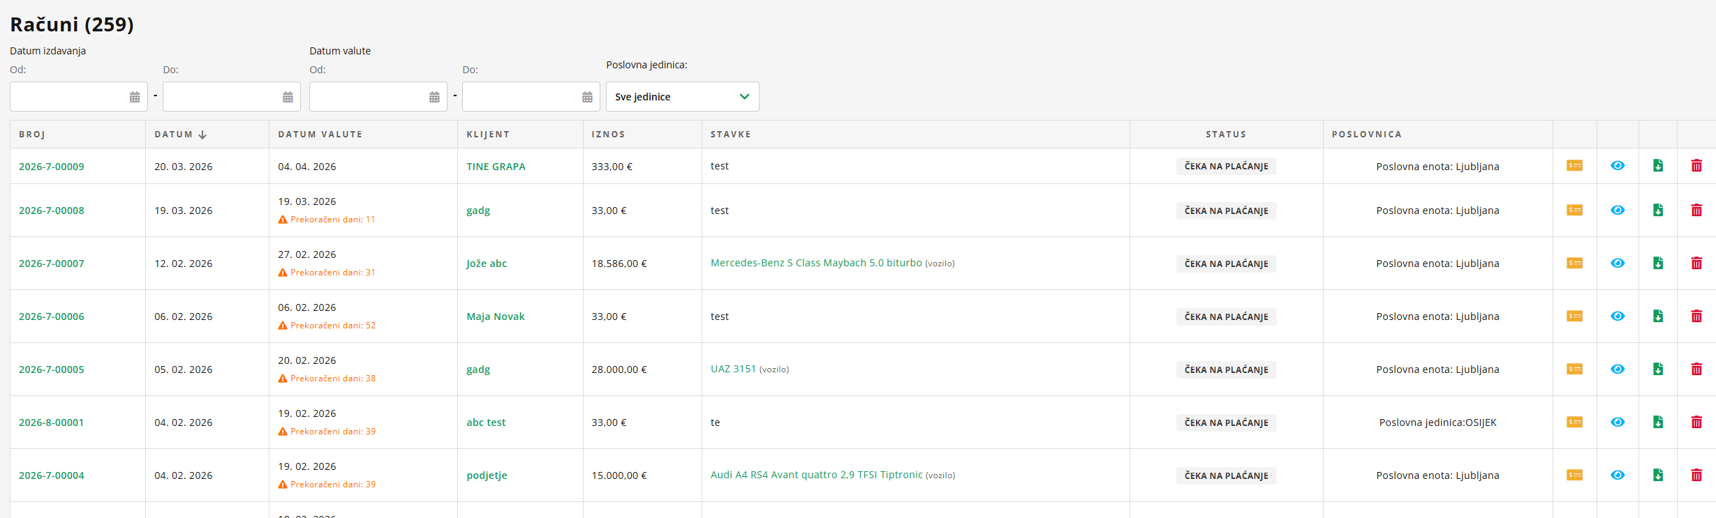Open the Sve jedinice dropdown

click(682, 97)
